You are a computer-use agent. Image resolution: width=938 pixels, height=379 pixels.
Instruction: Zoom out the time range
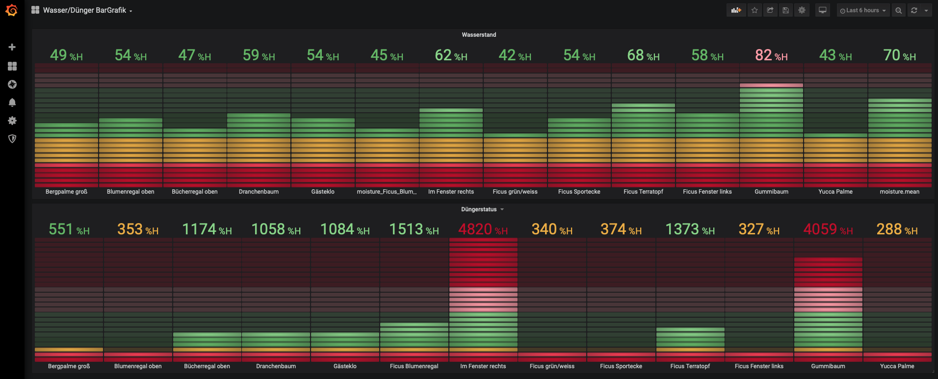[898, 10]
